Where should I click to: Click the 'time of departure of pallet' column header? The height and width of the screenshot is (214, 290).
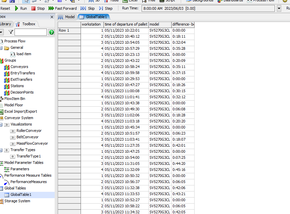pyautogui.click(x=126, y=24)
